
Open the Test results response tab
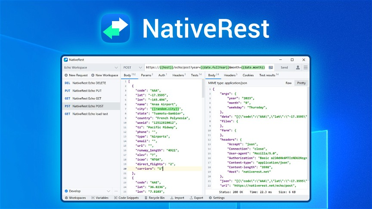pyautogui.click(x=269, y=75)
